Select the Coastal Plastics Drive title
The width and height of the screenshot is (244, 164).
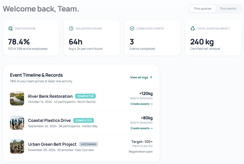point(49,120)
